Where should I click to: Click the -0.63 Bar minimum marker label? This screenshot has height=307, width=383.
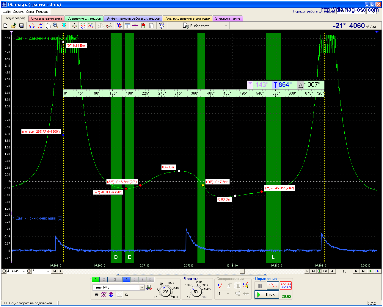tap(224, 199)
